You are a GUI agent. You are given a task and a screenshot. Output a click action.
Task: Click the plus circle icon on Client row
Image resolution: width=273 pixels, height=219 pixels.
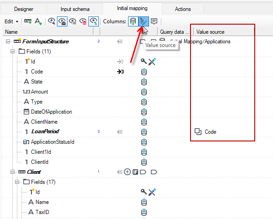coord(127,172)
